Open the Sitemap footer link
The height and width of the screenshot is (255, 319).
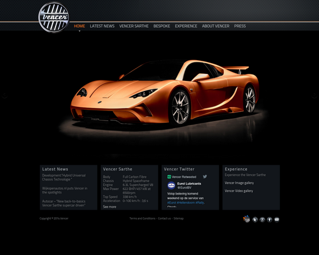tap(178, 218)
